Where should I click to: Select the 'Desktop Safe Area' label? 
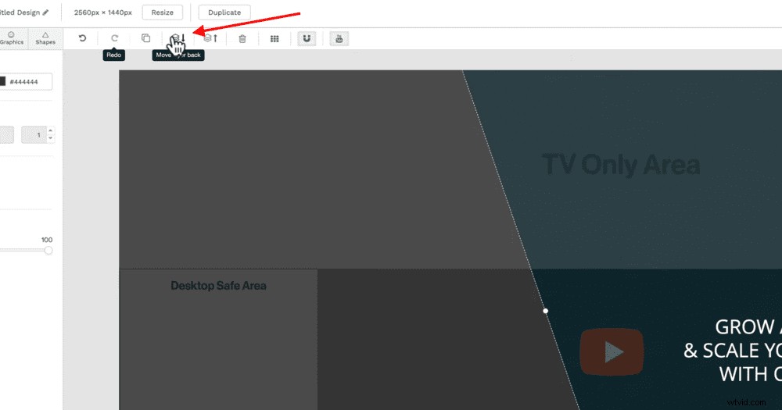218,286
